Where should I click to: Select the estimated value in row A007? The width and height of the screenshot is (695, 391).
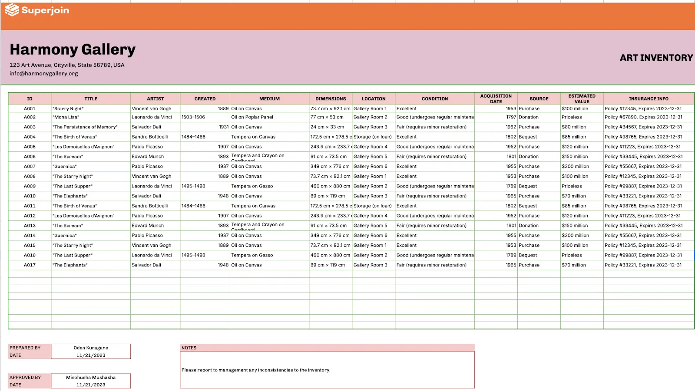582,167
